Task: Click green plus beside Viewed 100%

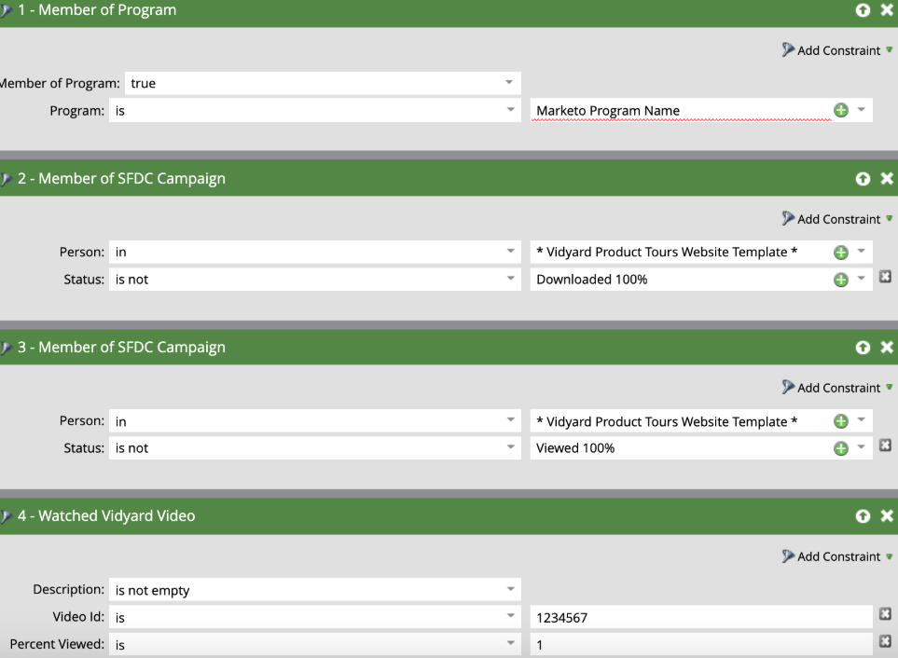Action: click(x=841, y=448)
